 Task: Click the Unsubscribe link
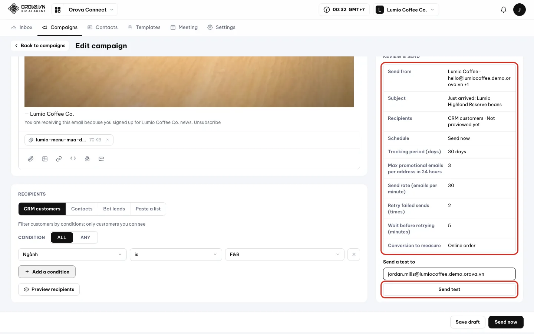point(207,122)
